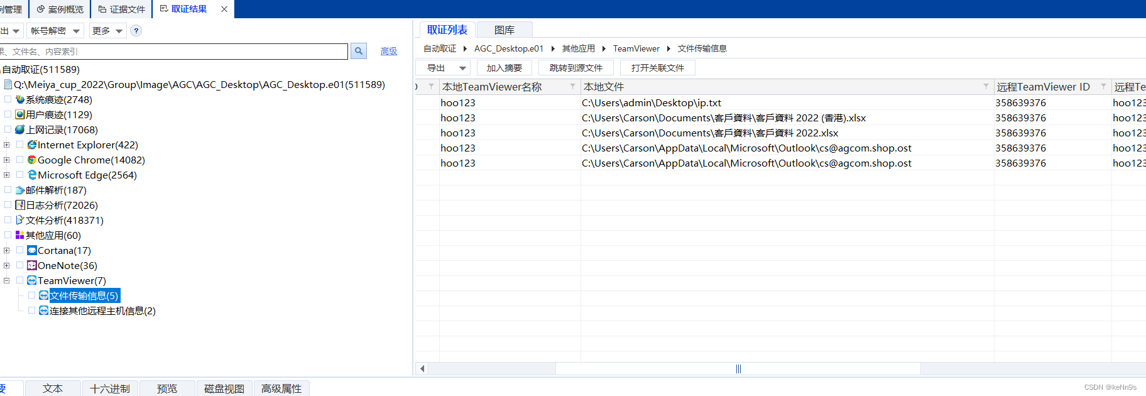Collapse the TeamViewer node

[x=7, y=280]
